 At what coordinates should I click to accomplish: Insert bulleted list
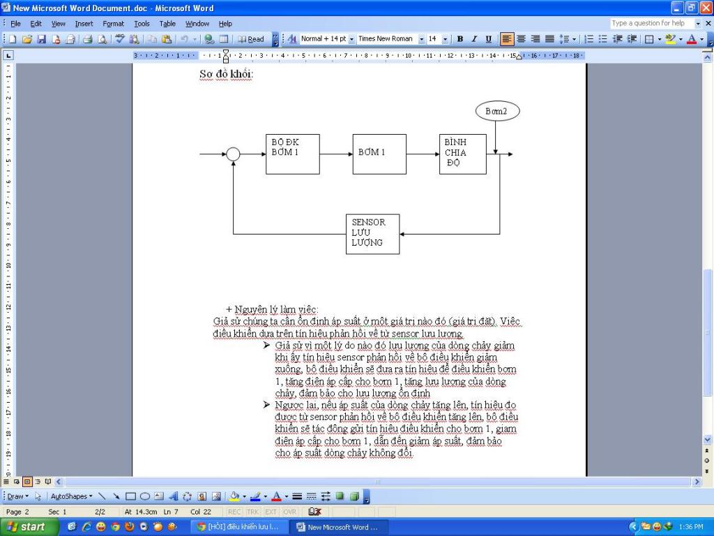[x=603, y=39]
